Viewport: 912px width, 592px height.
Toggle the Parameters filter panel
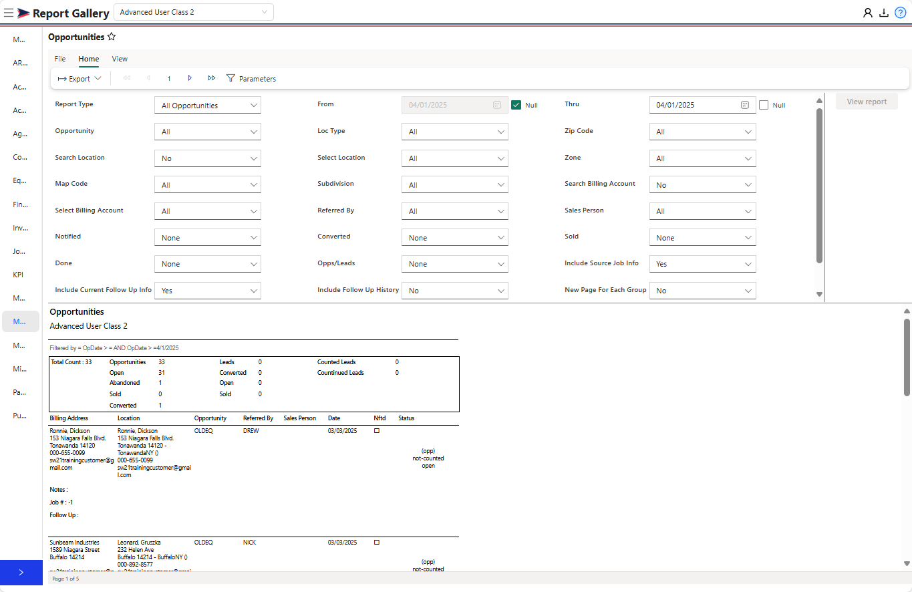pos(251,79)
